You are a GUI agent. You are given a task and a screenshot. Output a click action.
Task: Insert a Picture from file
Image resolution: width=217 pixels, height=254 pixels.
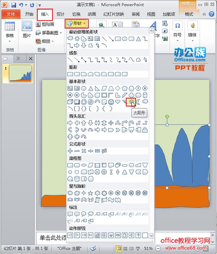pyautogui.click(x=27, y=29)
